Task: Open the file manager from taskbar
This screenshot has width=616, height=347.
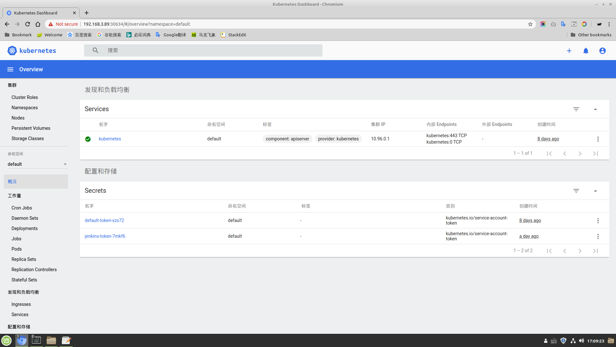Action: coord(51,341)
